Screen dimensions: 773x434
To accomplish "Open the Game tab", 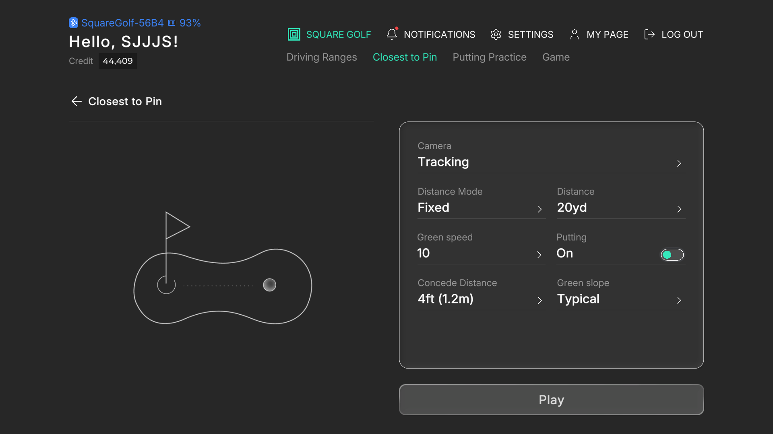I will point(556,57).
